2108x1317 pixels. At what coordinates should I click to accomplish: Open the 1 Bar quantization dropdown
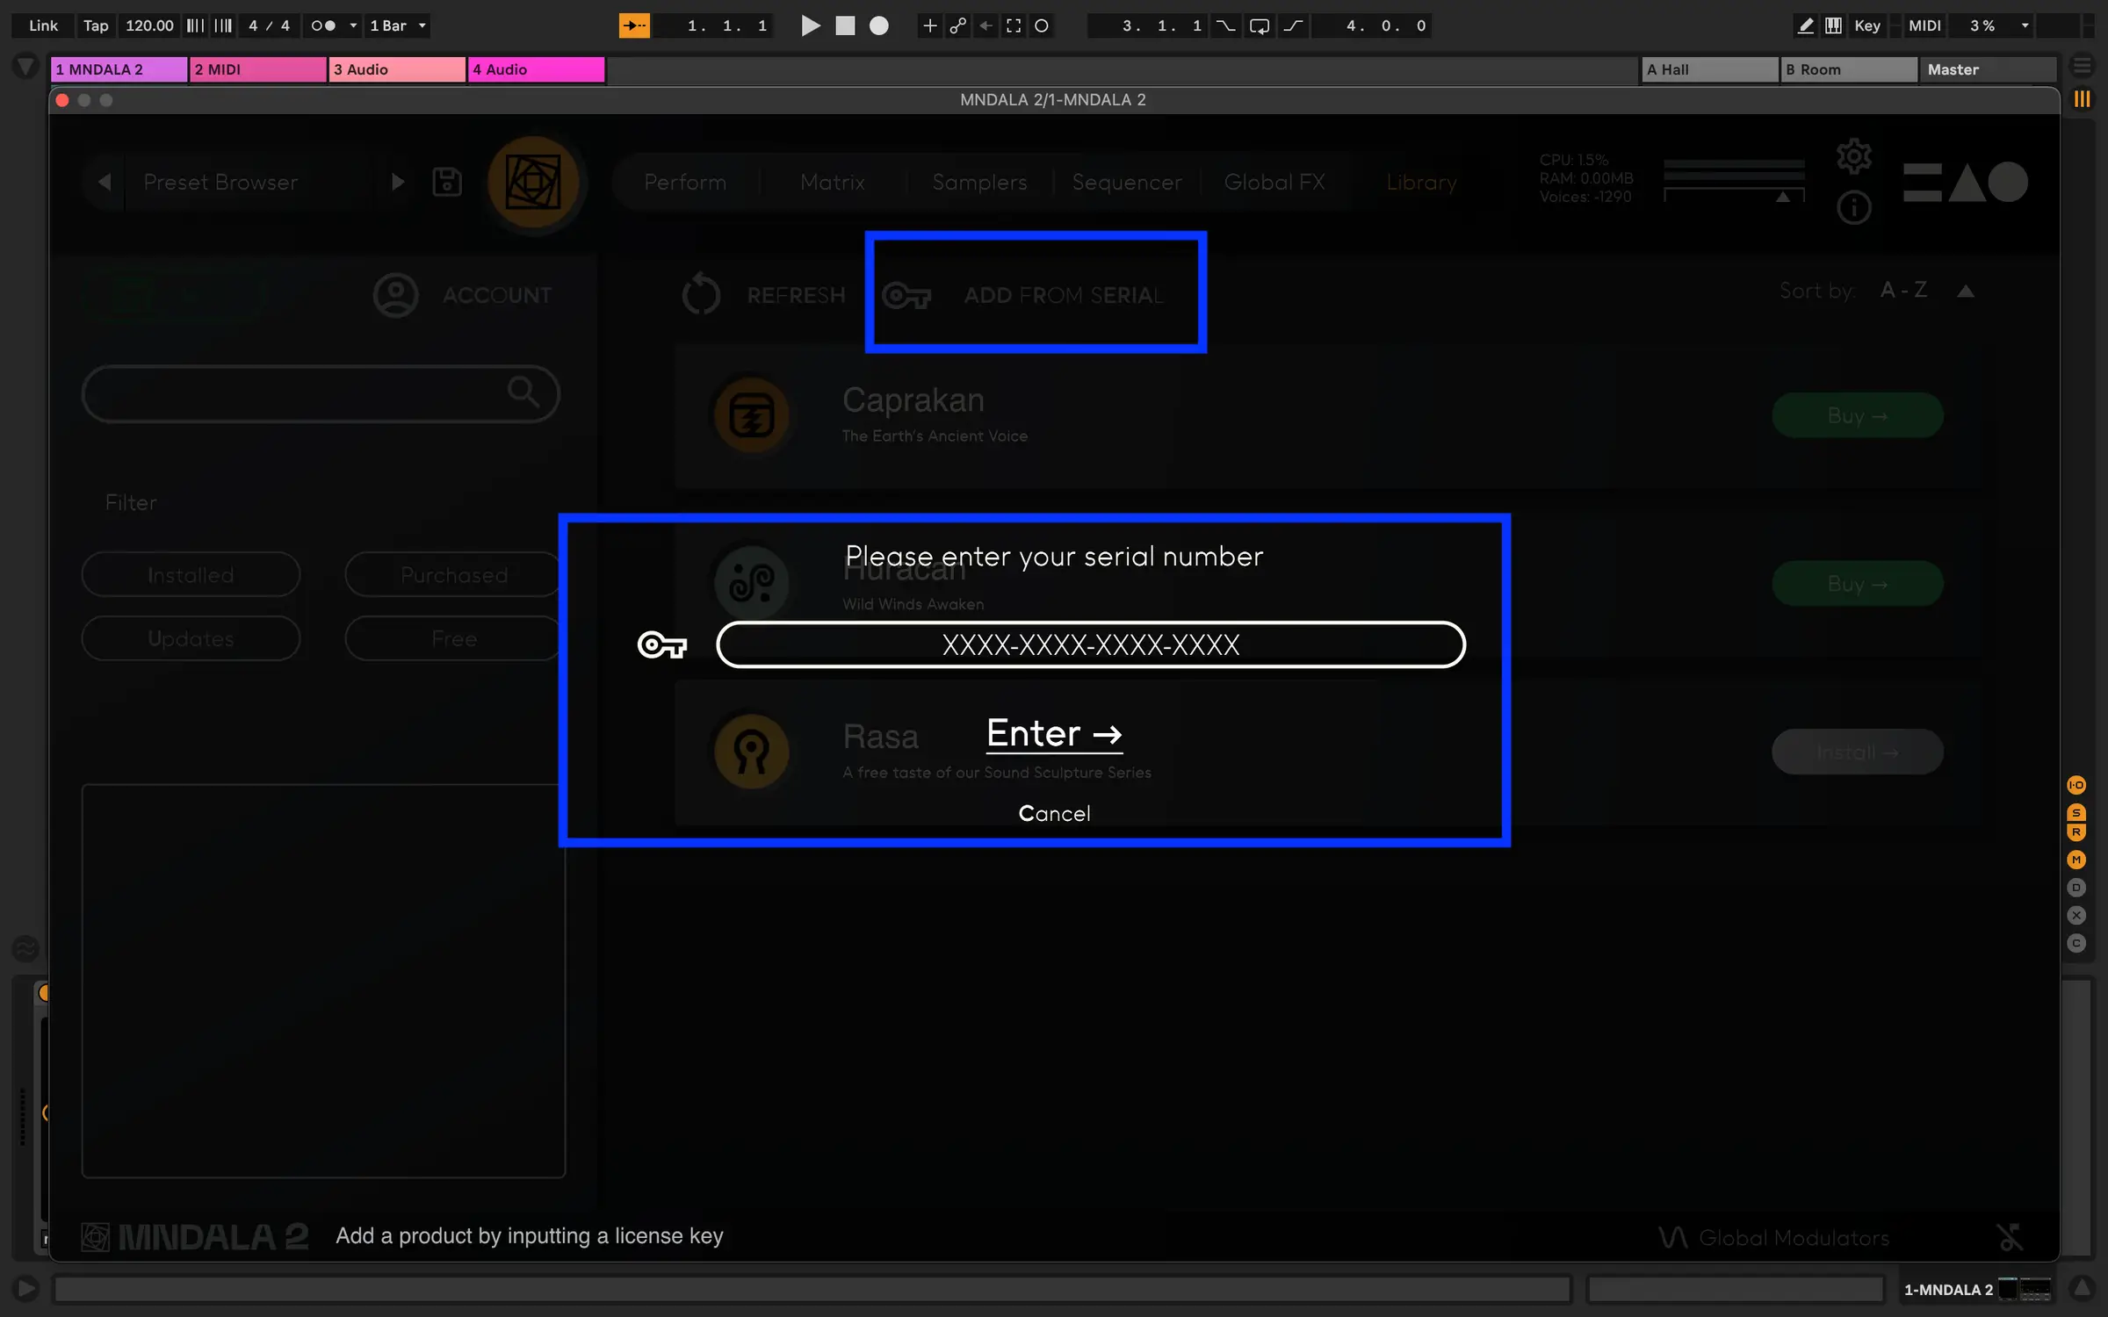point(397,25)
